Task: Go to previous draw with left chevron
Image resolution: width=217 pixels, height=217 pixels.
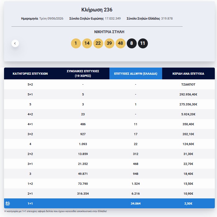Action: (15, 43)
